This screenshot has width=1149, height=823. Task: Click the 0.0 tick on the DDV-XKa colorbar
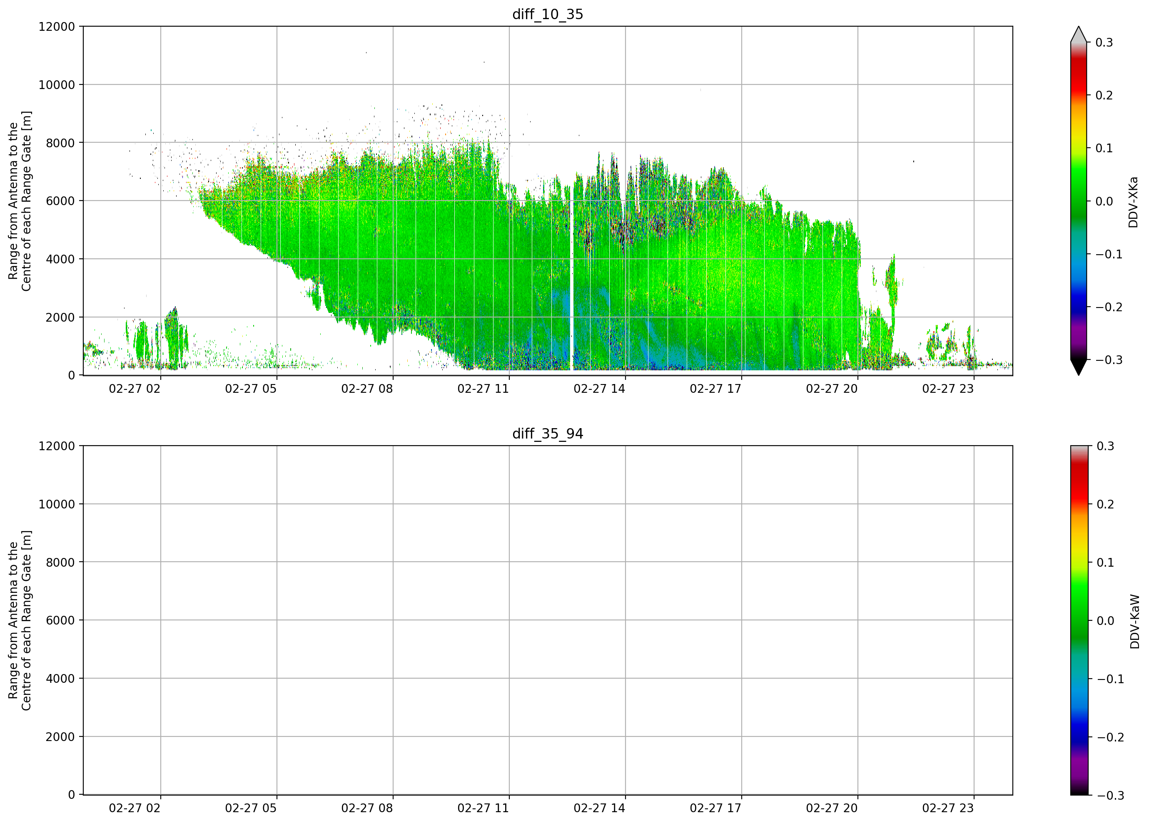click(x=1104, y=201)
